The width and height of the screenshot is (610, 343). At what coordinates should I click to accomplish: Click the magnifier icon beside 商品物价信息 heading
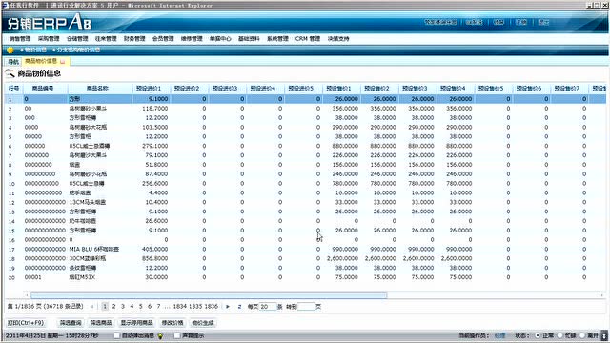[x=10, y=73]
